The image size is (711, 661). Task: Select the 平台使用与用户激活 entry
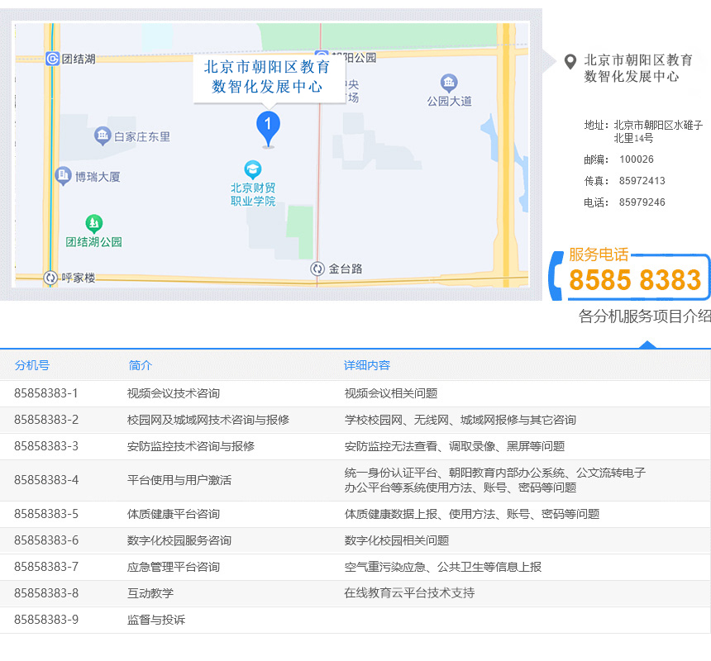tap(179, 480)
